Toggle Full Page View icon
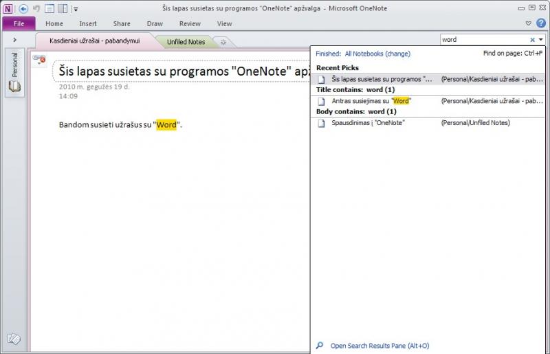The width and height of the screenshot is (550, 354). [x=49, y=8]
